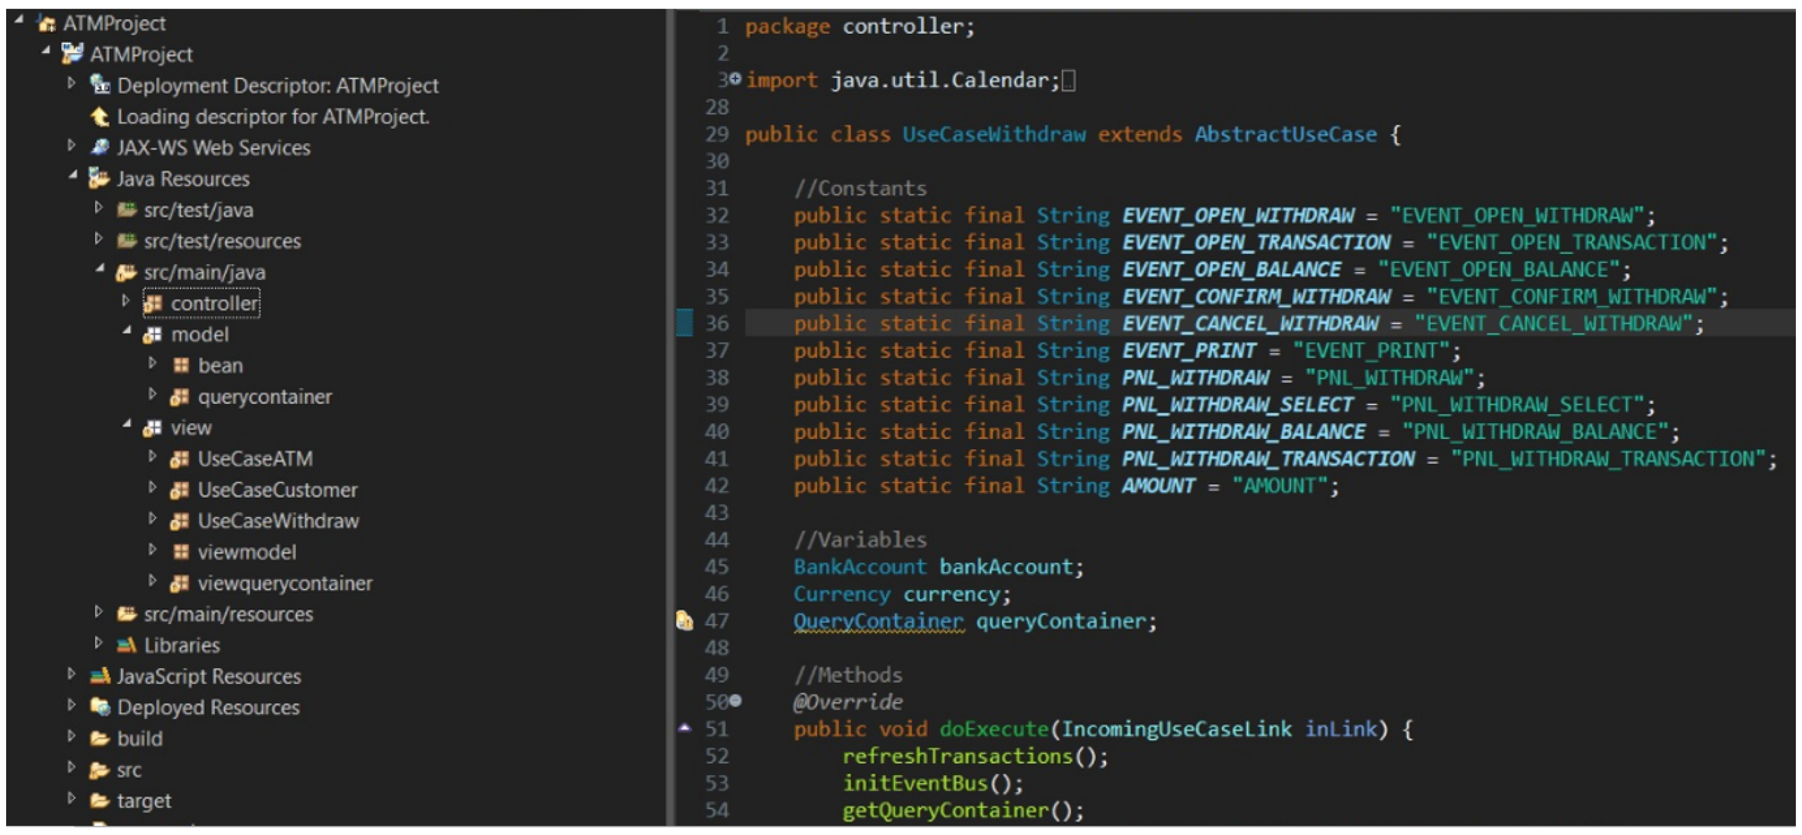
Task: Click the Deployed Resources icon
Action: click(100, 707)
